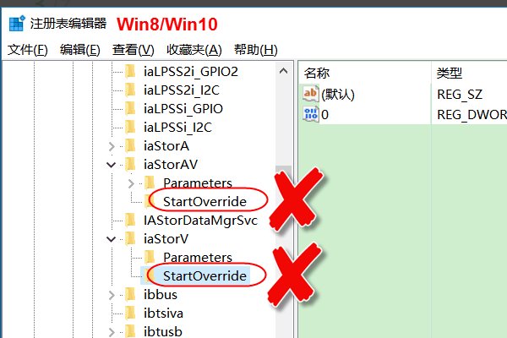Viewport: 507px width, 338px height.
Task: Expand the ibtusb tree node
Action: tap(112, 332)
